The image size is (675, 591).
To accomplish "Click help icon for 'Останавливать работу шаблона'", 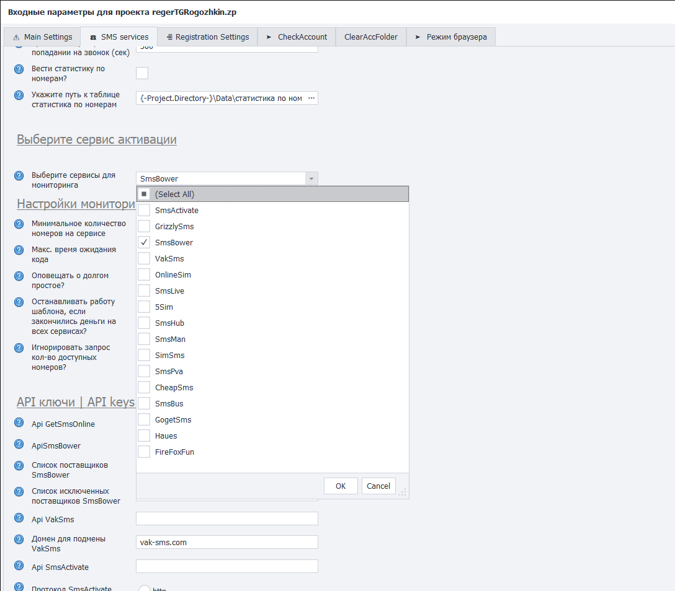I will pos(19,302).
